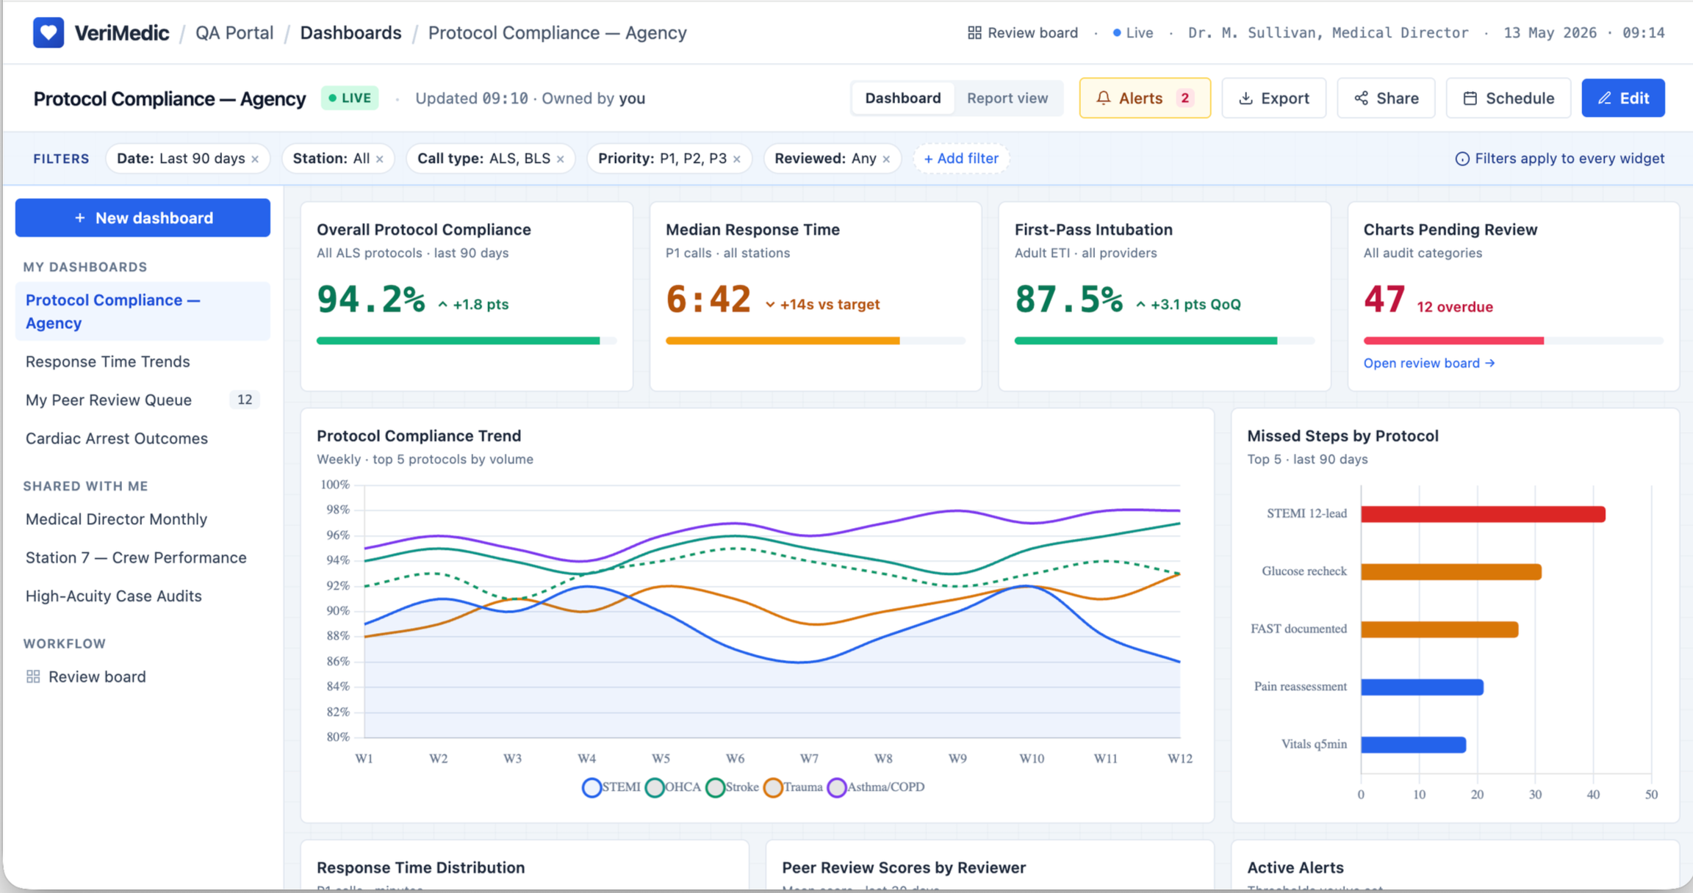Open Schedule via calendar icon
The image size is (1693, 893).
coord(1470,98)
